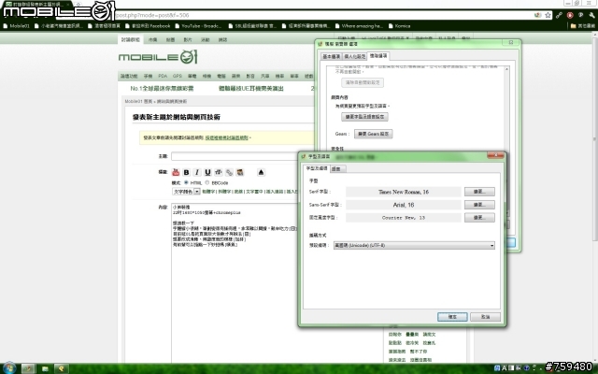
Task: Click the subject input field on the post form
Action: tap(235, 156)
